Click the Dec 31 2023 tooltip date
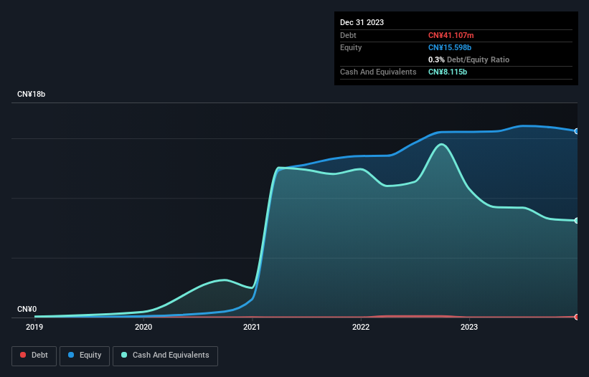 click(x=362, y=22)
